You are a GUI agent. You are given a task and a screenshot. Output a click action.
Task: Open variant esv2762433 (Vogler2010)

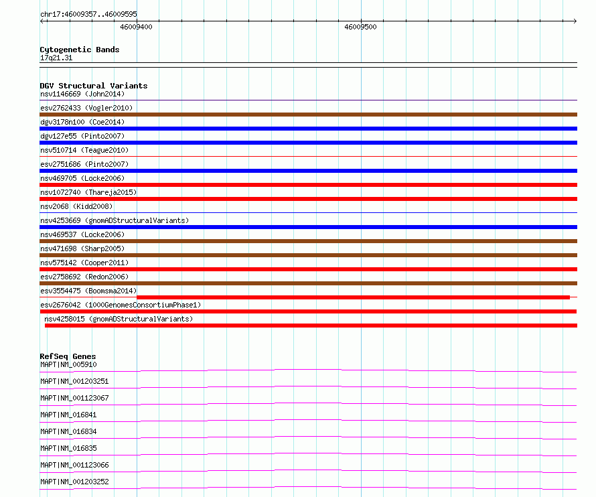pos(86,108)
